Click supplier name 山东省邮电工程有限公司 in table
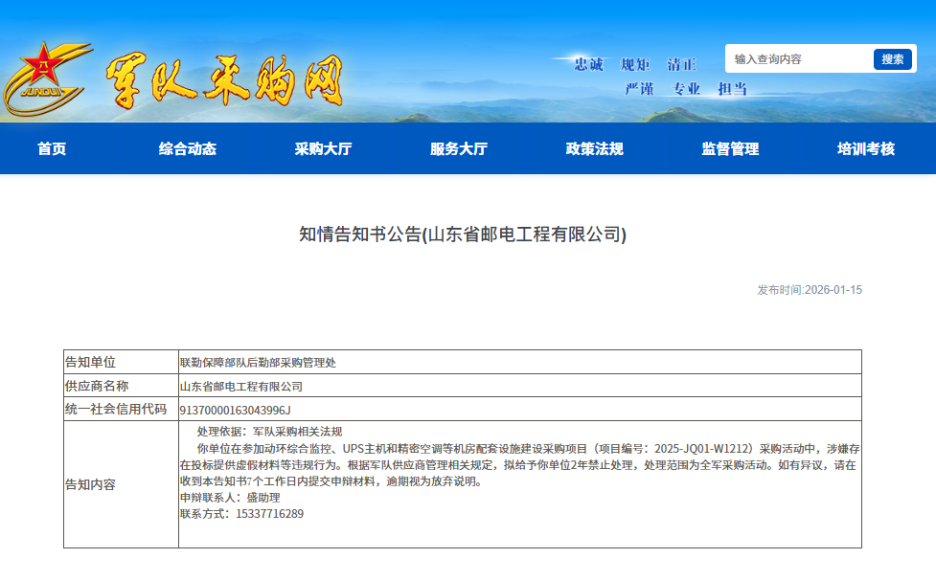 pos(241,387)
